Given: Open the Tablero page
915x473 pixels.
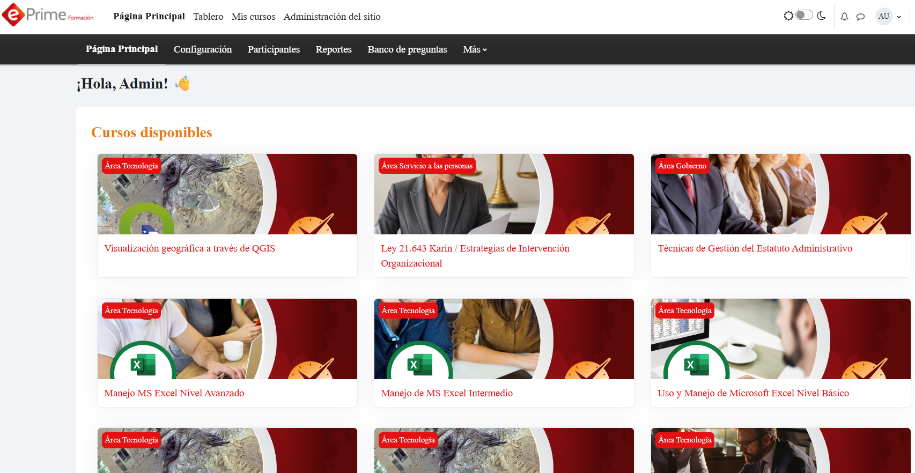Looking at the screenshot, I should 208,17.
